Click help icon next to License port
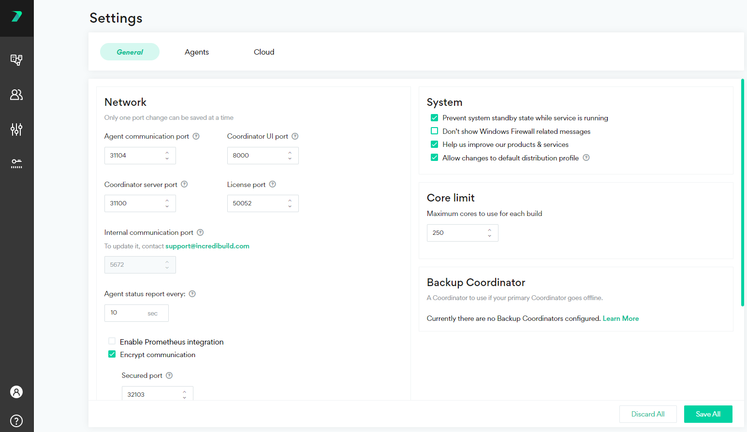The image size is (747, 432). (273, 184)
